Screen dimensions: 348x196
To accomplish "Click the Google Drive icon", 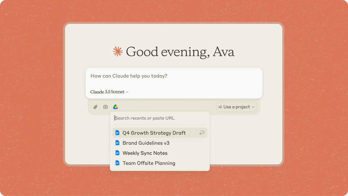I will coord(115,107).
